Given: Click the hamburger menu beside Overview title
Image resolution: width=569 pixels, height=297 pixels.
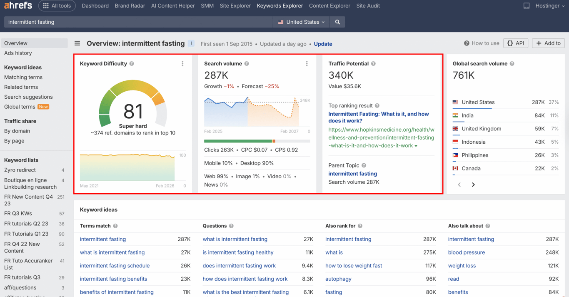Looking at the screenshot, I should [77, 43].
